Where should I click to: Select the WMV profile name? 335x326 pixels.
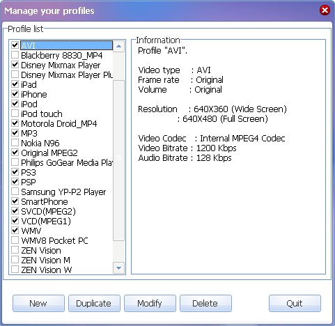pos(31,231)
